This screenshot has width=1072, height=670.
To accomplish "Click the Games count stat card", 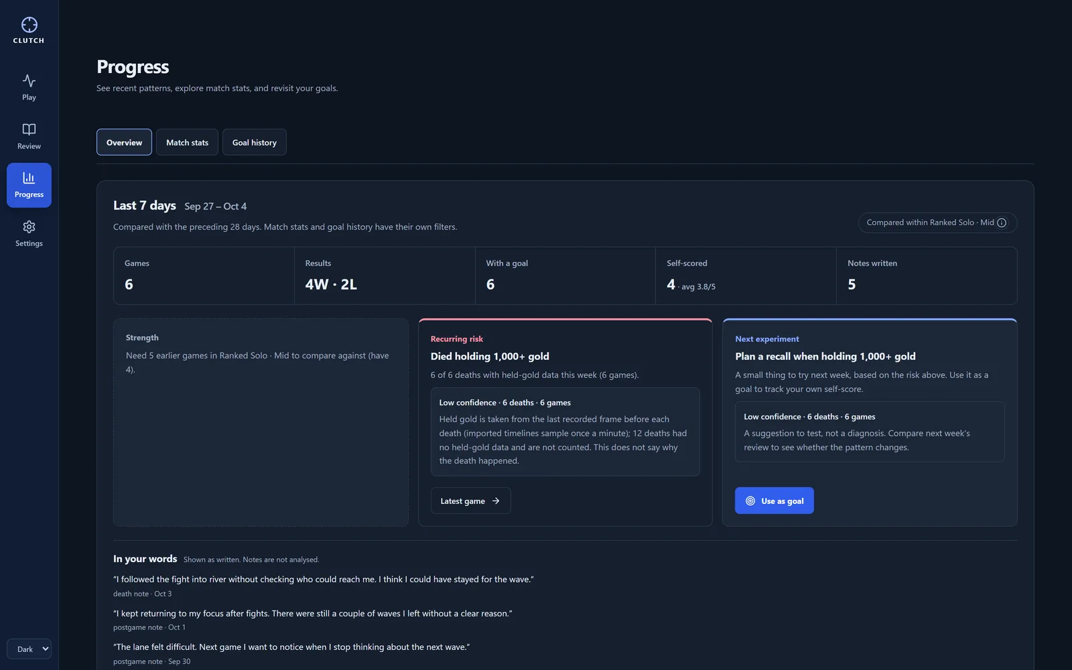I will click(204, 275).
